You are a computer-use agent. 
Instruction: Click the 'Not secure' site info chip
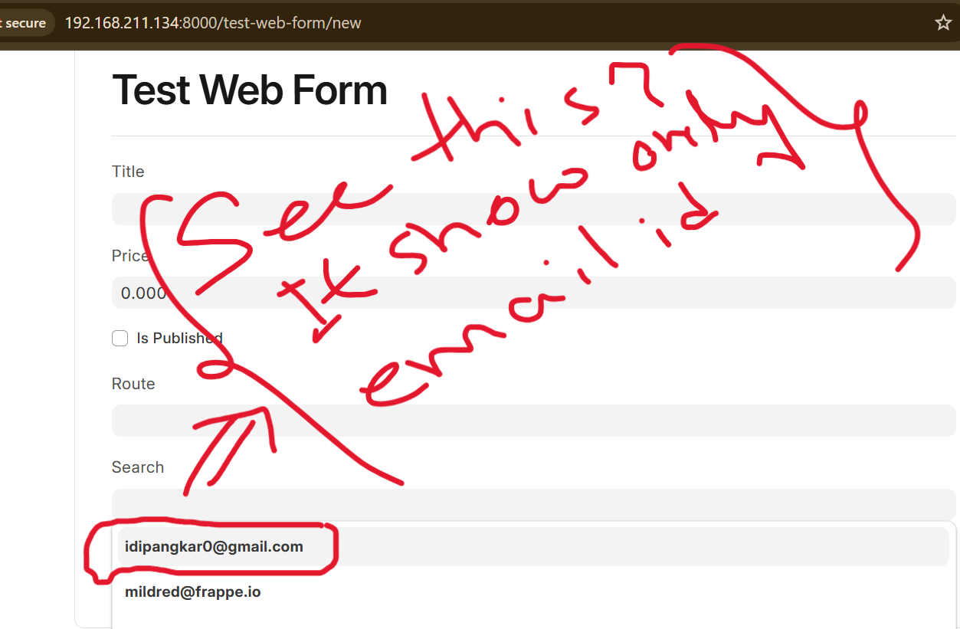click(x=25, y=23)
